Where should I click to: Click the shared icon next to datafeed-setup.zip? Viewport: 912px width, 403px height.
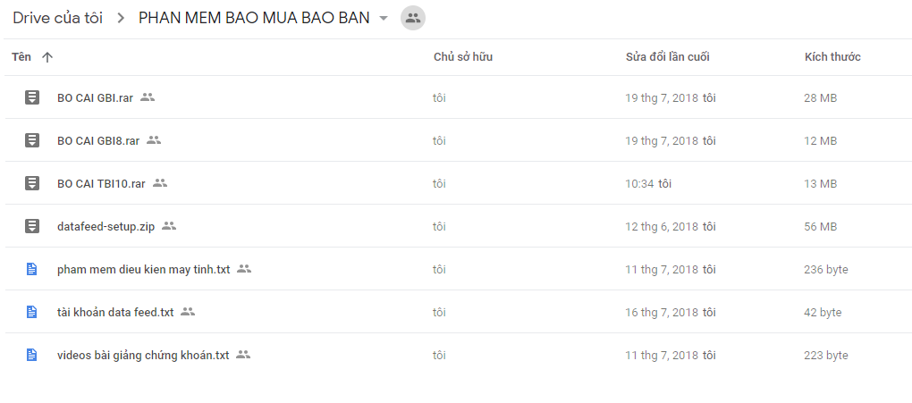[x=169, y=226]
